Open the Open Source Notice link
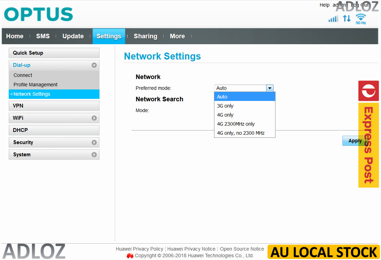The height and width of the screenshot is (260, 381). click(x=242, y=249)
